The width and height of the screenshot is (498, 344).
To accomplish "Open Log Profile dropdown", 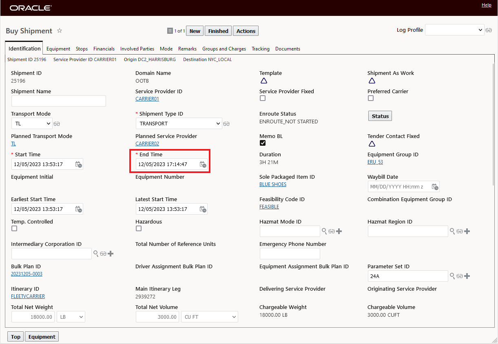I will [x=454, y=30].
